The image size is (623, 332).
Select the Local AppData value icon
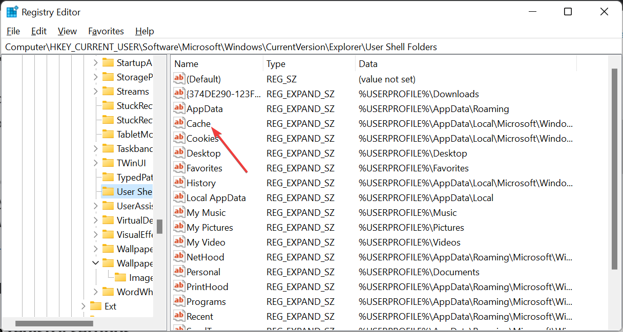pyautogui.click(x=179, y=197)
